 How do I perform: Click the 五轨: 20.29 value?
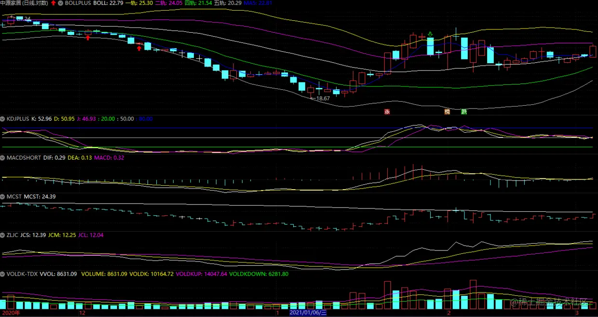[x=228, y=3]
